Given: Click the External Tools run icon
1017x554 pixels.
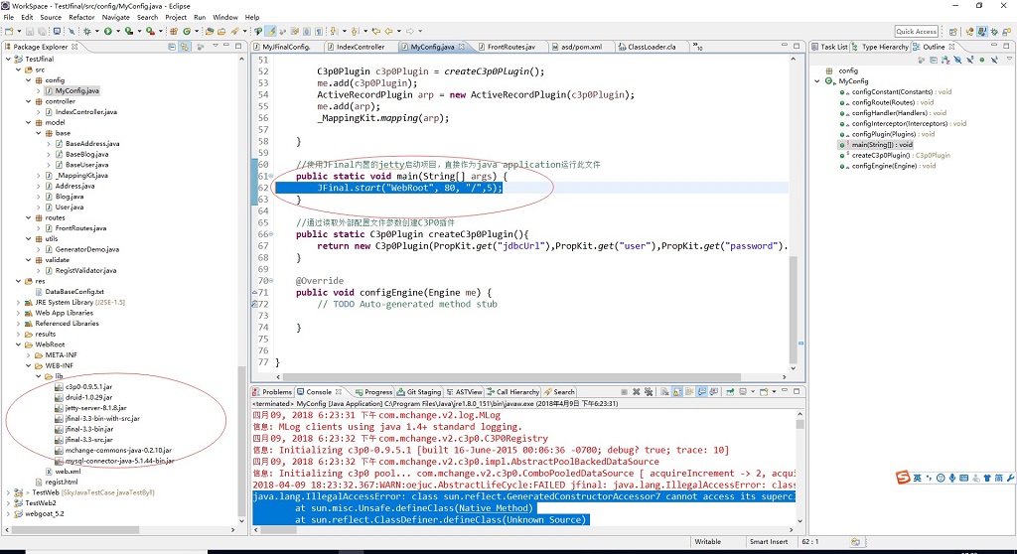Looking at the screenshot, I should tap(150, 31).
